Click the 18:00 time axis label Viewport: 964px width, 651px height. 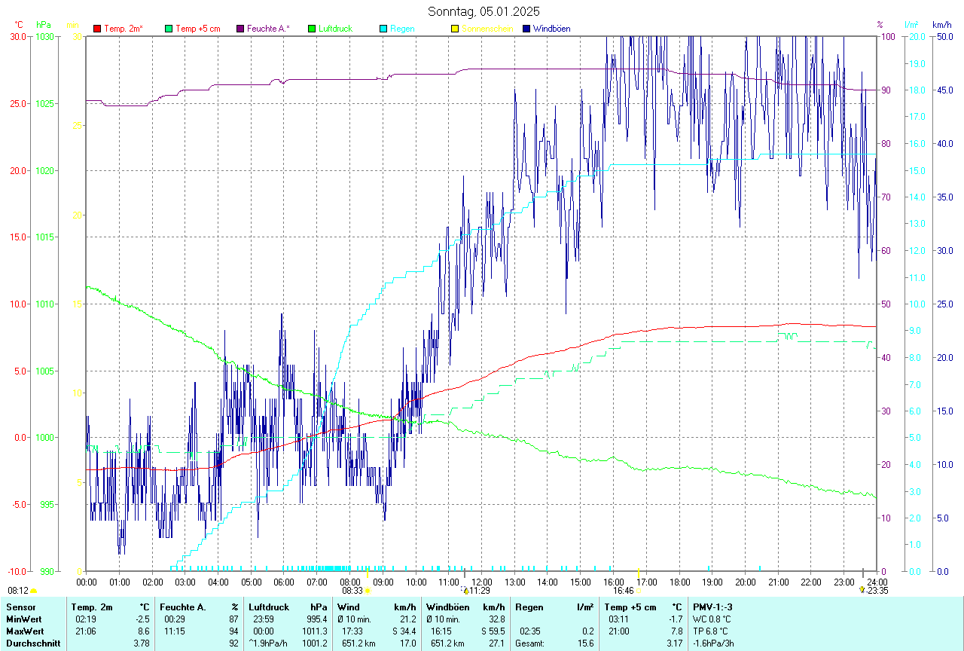point(679,582)
